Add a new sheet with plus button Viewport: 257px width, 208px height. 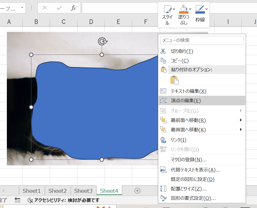point(137,191)
